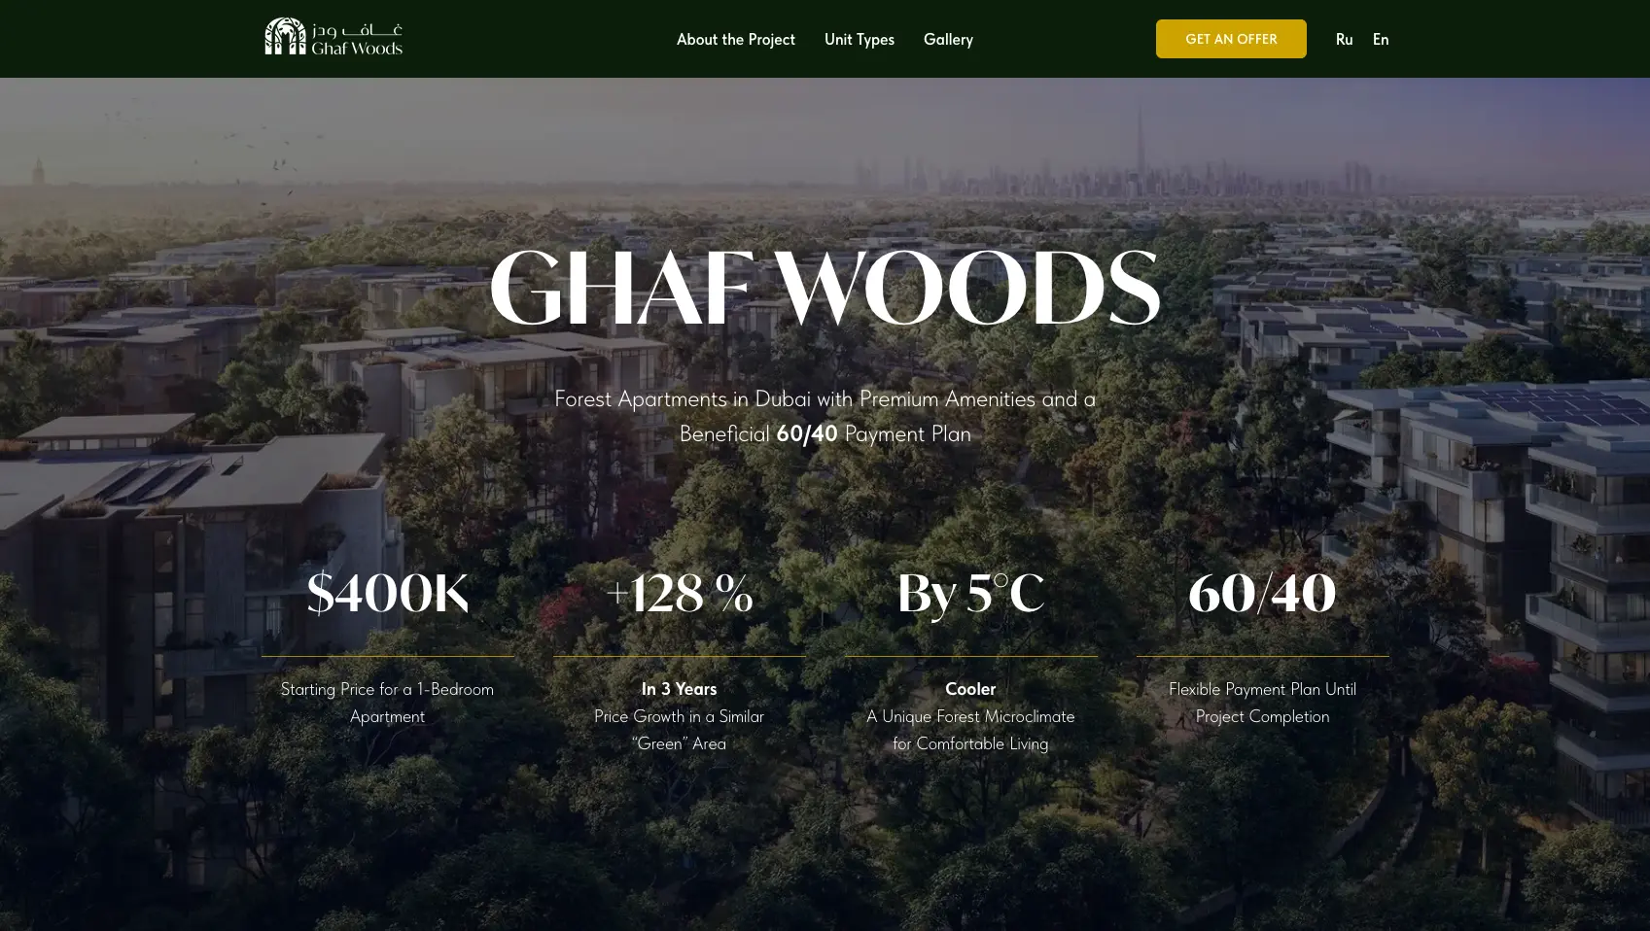Image resolution: width=1650 pixels, height=931 pixels.
Task: Click the divider line under $400K
Action: [x=387, y=656]
